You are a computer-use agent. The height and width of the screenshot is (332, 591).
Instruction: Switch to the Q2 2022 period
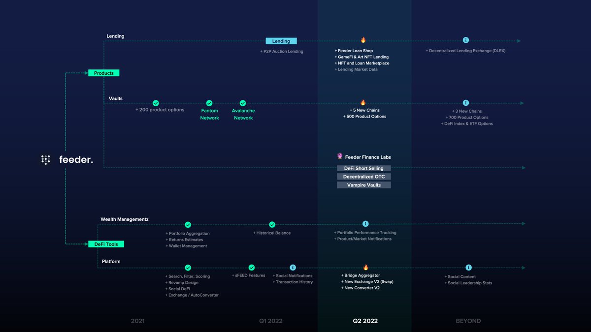364,321
